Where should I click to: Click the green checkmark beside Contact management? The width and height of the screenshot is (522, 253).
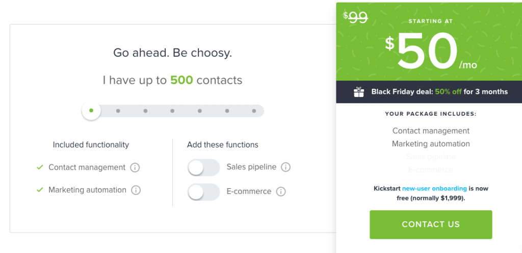click(40, 167)
